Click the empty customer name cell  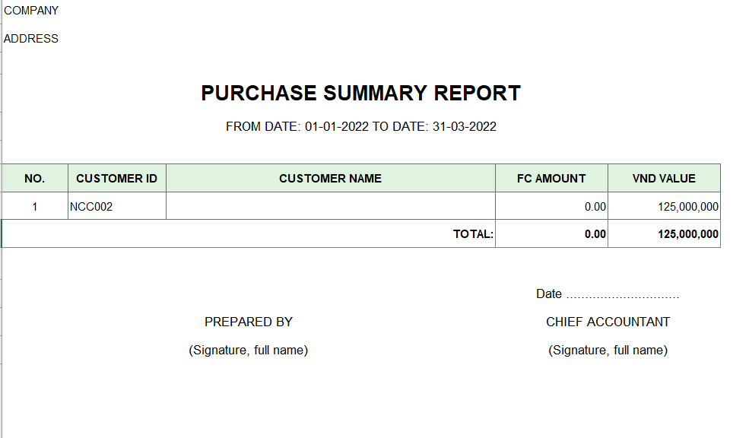click(x=331, y=206)
